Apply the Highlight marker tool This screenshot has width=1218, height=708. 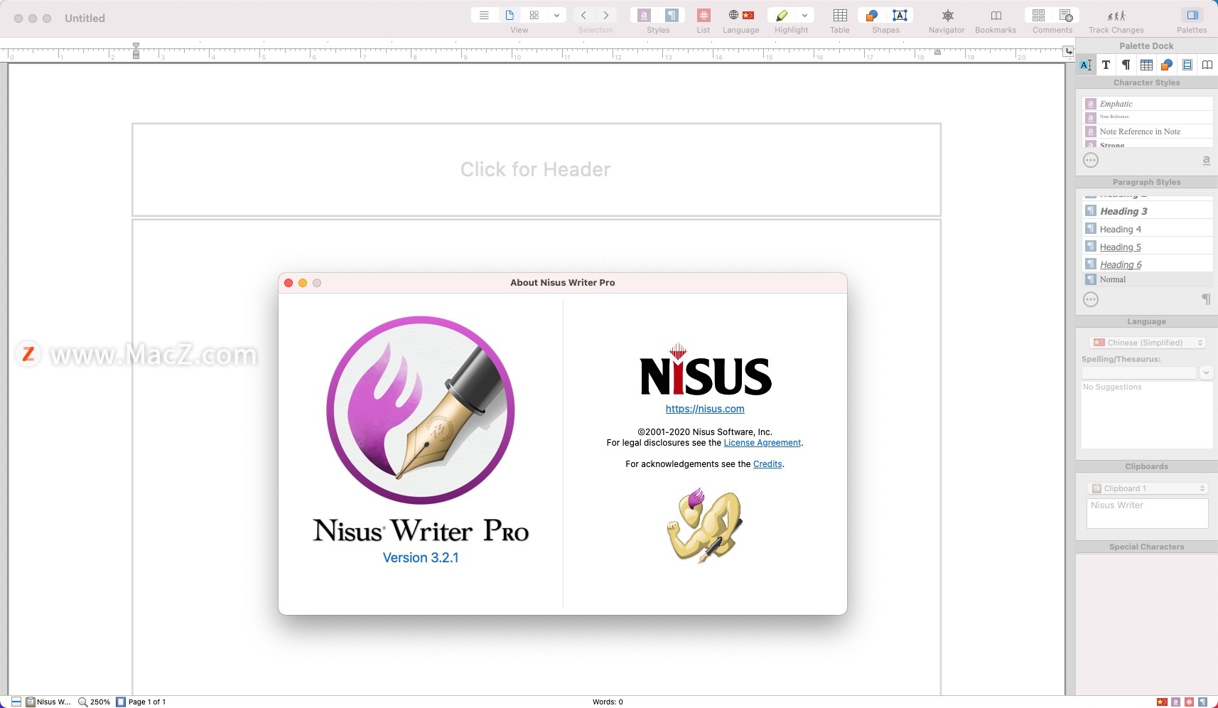coord(782,15)
